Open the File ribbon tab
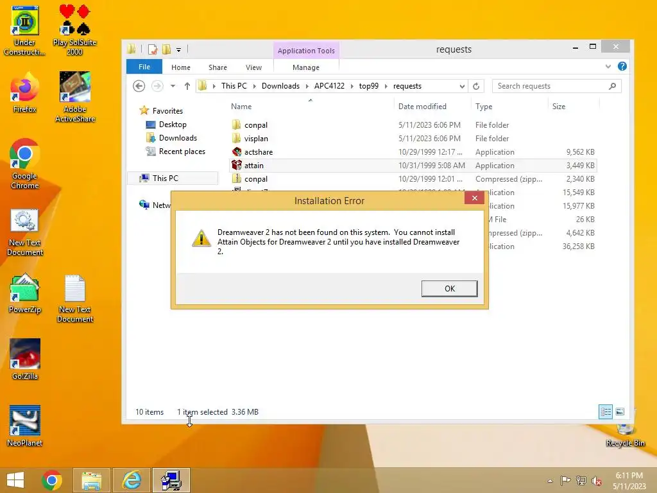 tap(144, 67)
